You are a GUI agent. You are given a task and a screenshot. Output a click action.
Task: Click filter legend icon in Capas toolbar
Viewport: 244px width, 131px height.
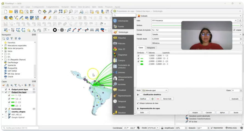tap(16, 85)
